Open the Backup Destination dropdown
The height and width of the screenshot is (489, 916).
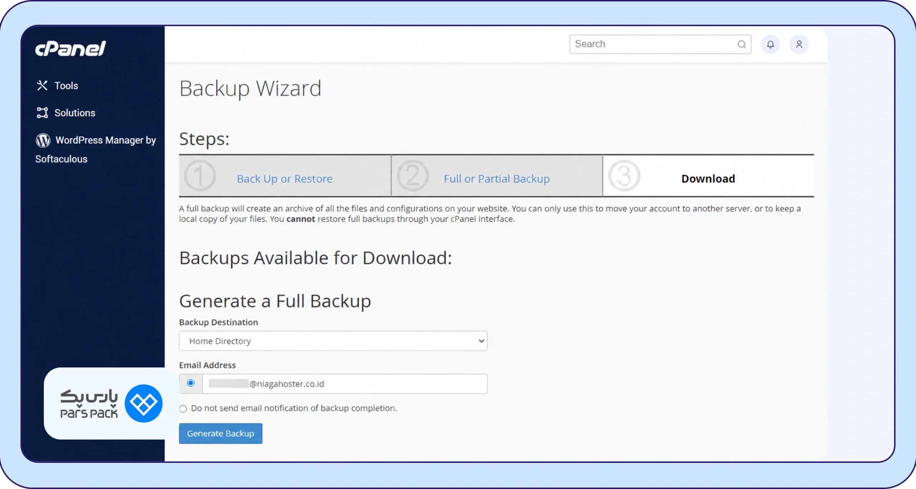point(333,341)
